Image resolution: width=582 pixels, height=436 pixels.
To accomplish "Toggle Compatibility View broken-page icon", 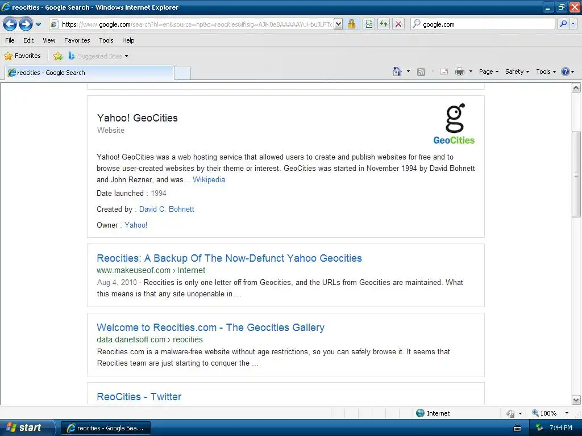I will point(368,24).
